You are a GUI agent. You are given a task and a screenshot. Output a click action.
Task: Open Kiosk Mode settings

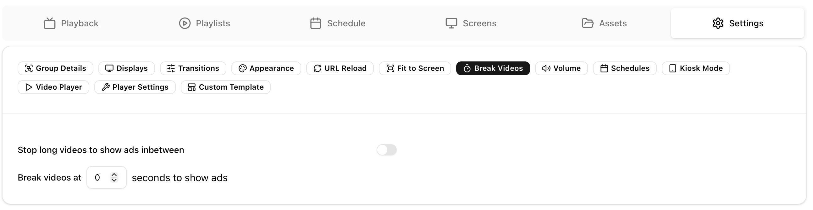coord(696,68)
